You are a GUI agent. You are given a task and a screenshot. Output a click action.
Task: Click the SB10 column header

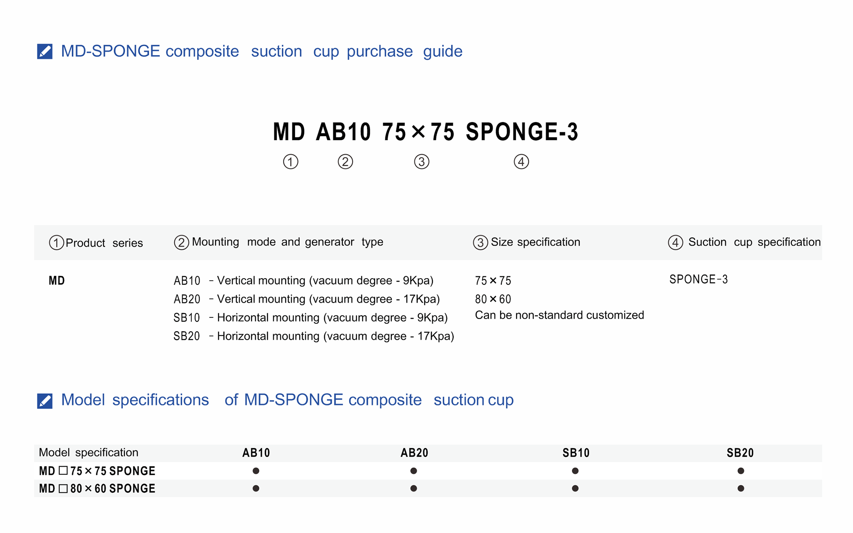tap(576, 453)
